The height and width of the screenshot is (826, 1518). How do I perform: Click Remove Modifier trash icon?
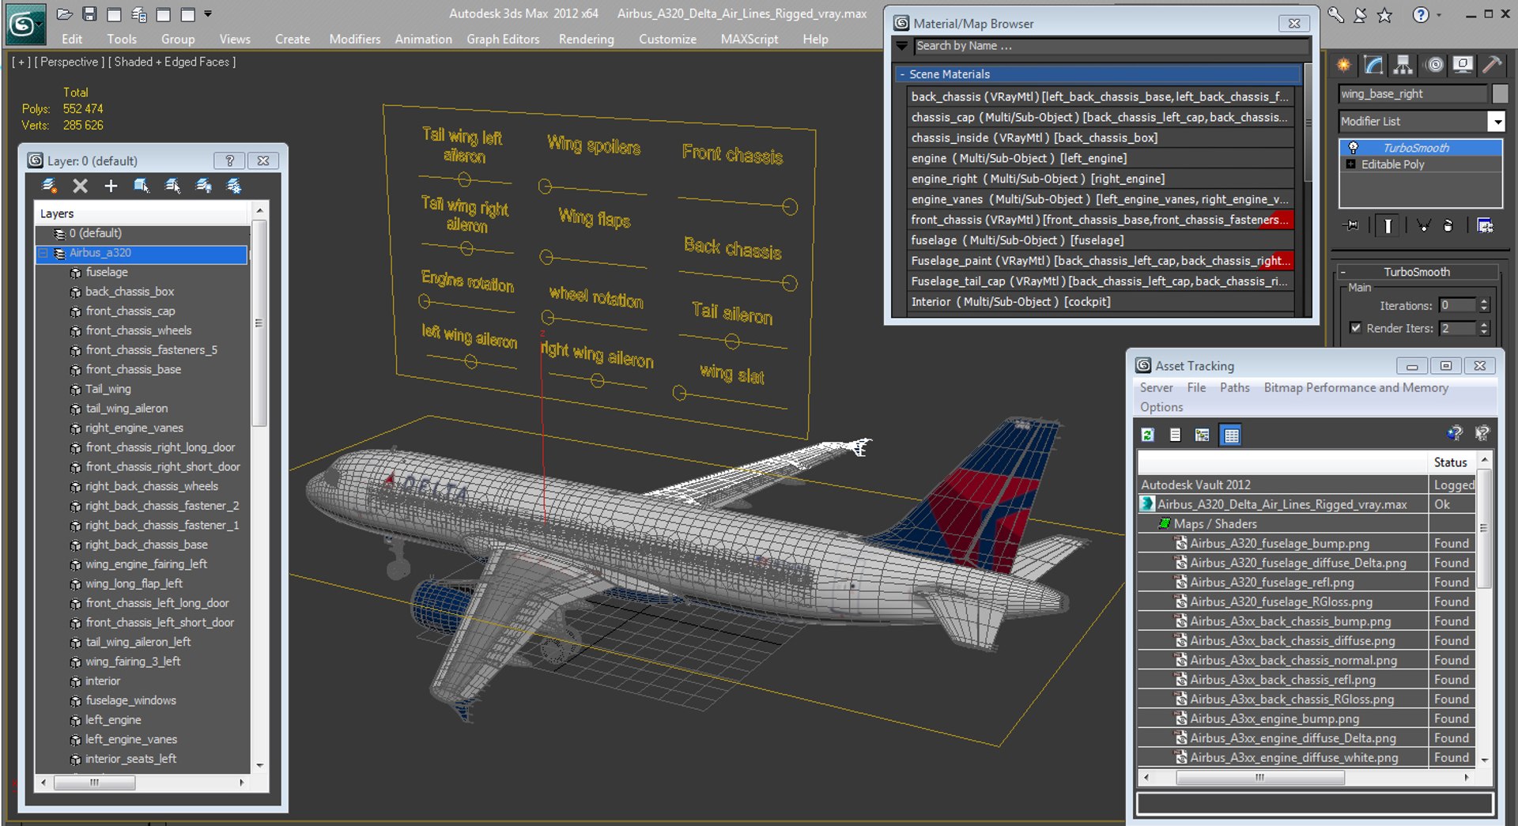click(x=1448, y=226)
